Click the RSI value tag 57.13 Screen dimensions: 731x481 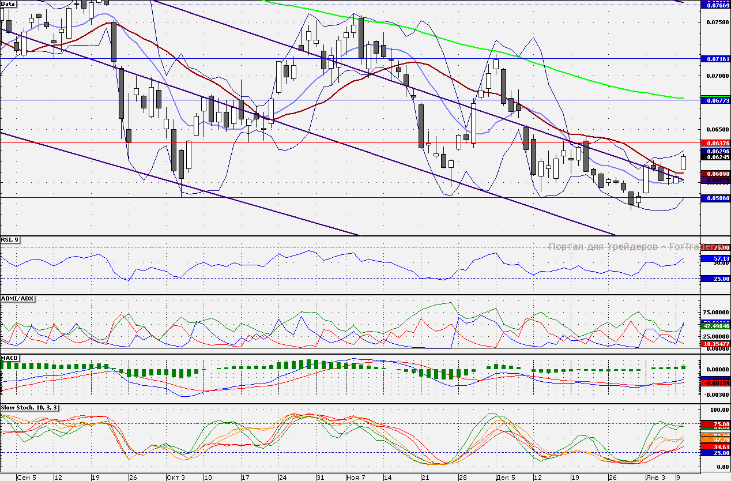(715, 258)
